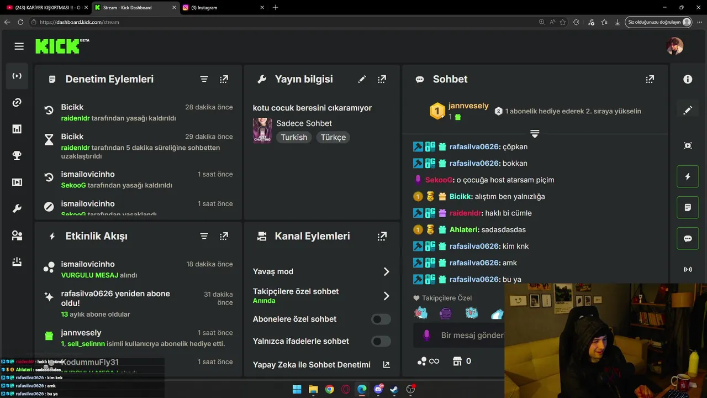This screenshot has height=398, width=707.
Task: Toggle Abonelere özel sohbet switch
Action: [381, 319]
